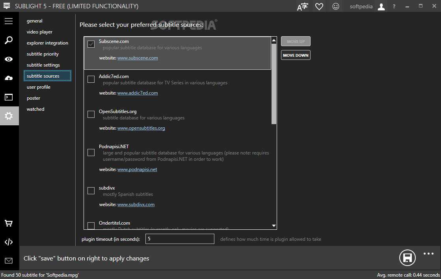Screen dimensions: 441x279
Task: Click the plugin timeout input field
Action: click(x=180, y=239)
